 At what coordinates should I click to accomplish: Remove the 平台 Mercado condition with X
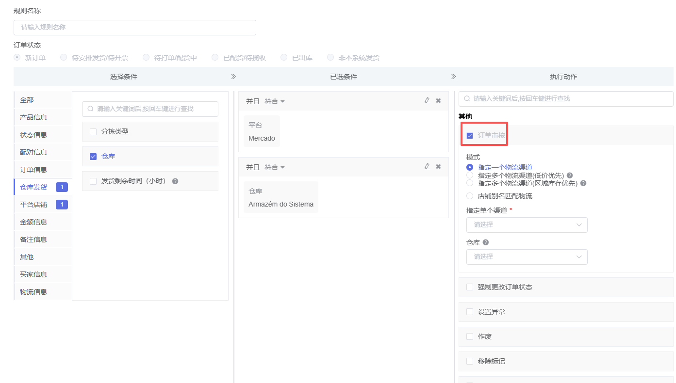[x=438, y=101]
